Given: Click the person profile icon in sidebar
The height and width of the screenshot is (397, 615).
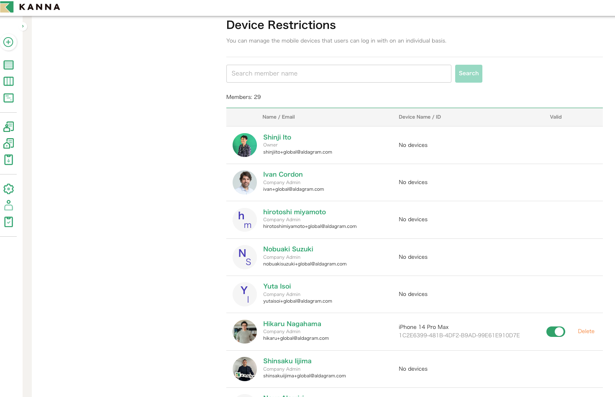Looking at the screenshot, I should tap(8, 205).
